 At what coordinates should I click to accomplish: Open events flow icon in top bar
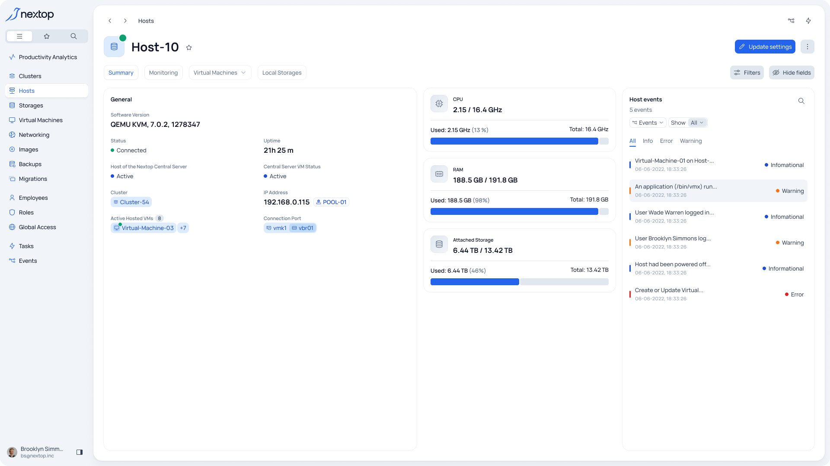pos(791,21)
